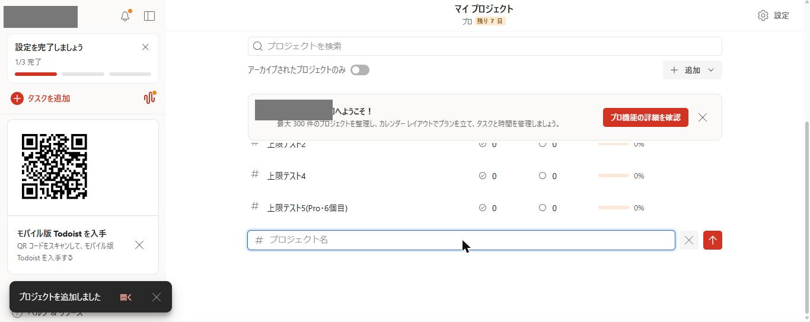Open the notifications bell

pyautogui.click(x=125, y=16)
